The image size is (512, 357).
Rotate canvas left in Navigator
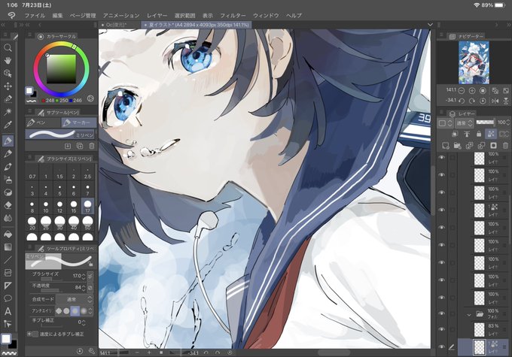[462, 101]
